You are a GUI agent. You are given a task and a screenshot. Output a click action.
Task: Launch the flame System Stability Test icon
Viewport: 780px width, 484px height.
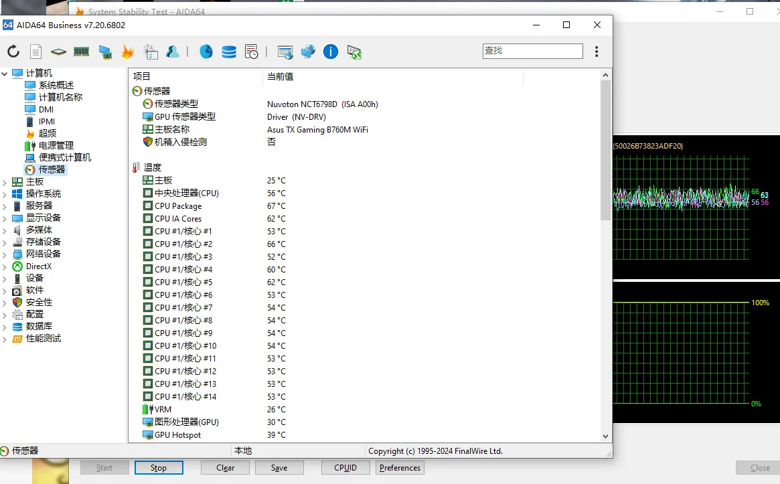click(x=127, y=52)
